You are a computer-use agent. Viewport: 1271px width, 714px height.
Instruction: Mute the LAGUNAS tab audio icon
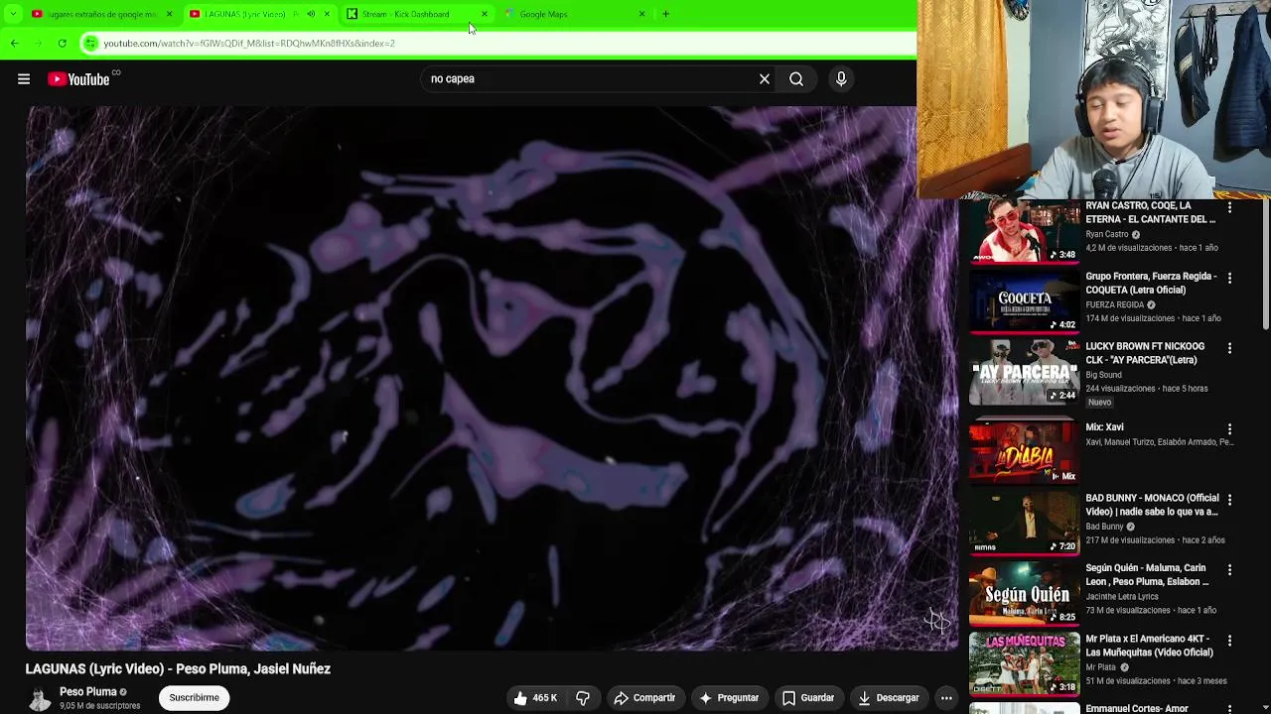tap(311, 14)
